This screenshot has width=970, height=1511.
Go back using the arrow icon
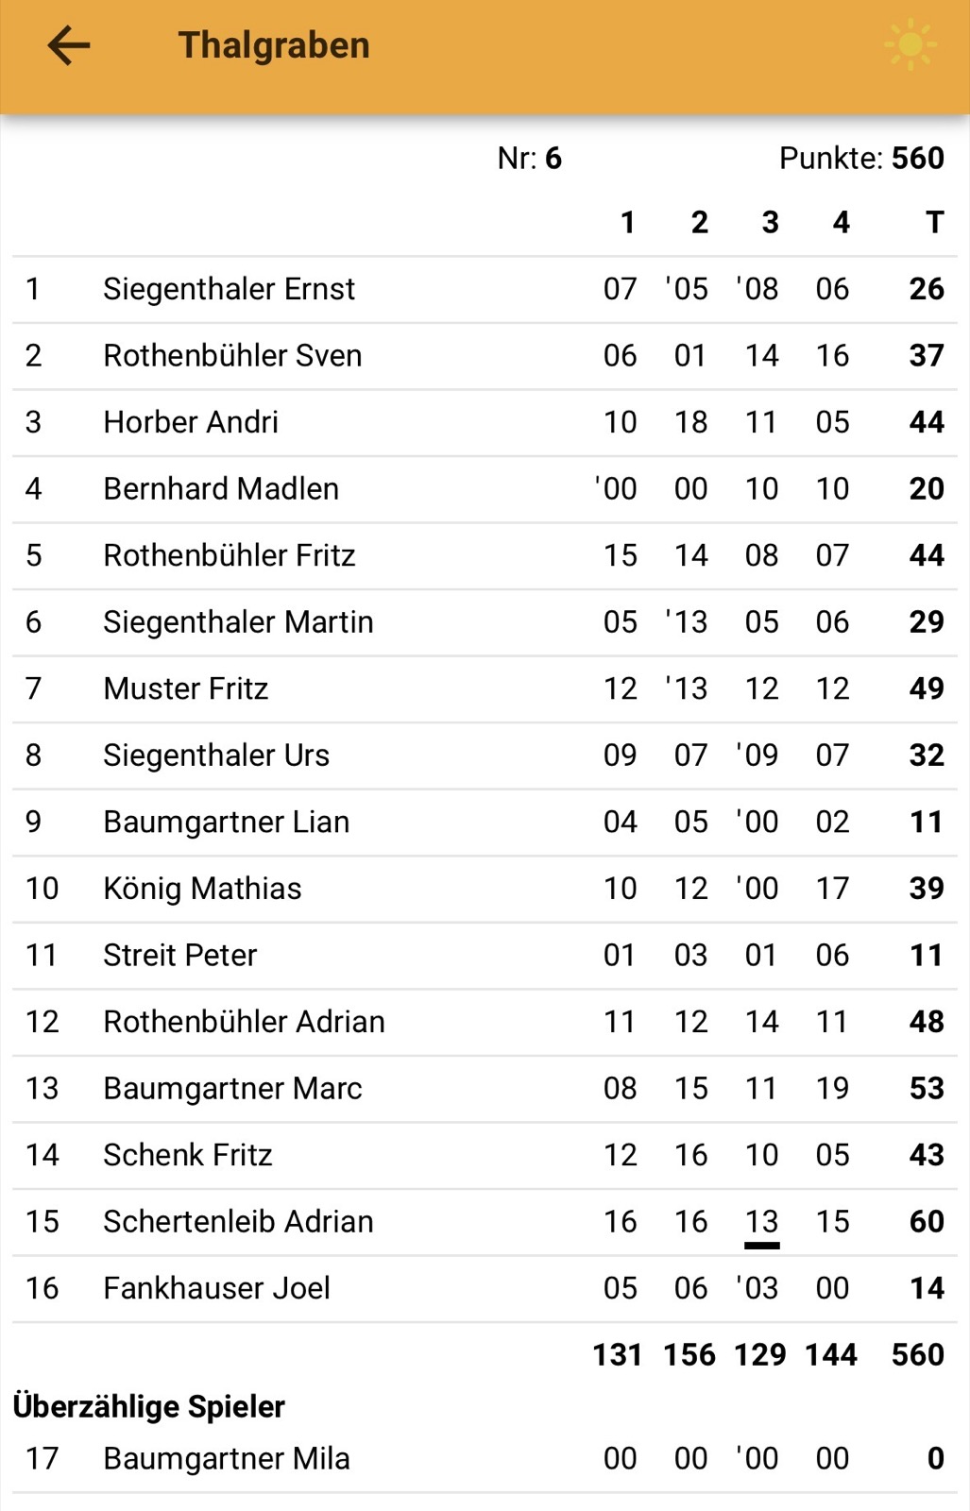coord(69,45)
